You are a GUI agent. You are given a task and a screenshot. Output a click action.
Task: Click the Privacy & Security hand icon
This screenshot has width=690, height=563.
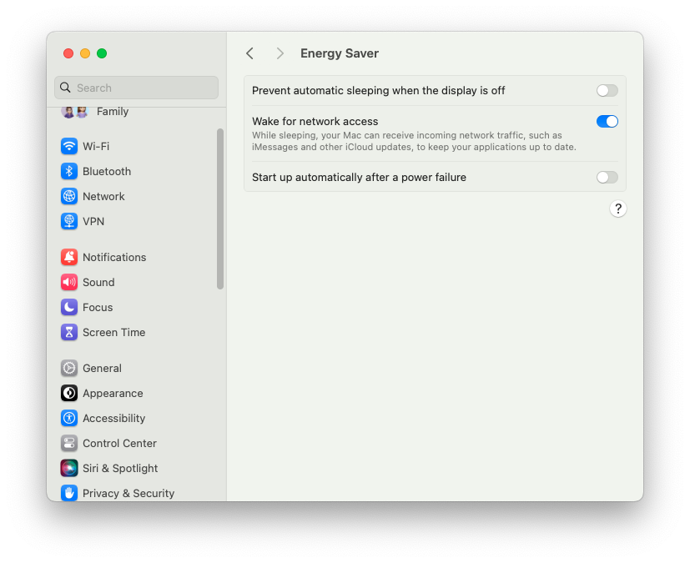pyautogui.click(x=69, y=493)
